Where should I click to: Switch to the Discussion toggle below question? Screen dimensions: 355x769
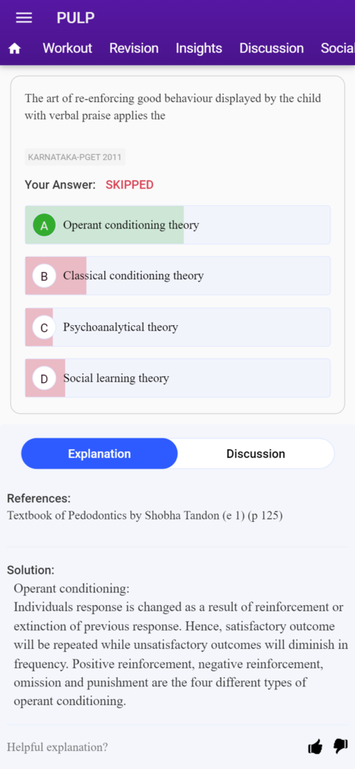pos(255,454)
